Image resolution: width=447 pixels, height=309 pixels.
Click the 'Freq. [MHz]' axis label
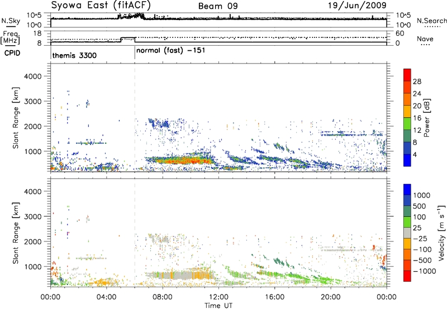(11, 38)
